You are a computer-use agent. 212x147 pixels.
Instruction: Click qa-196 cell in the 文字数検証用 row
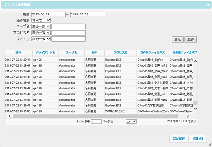[45, 106]
